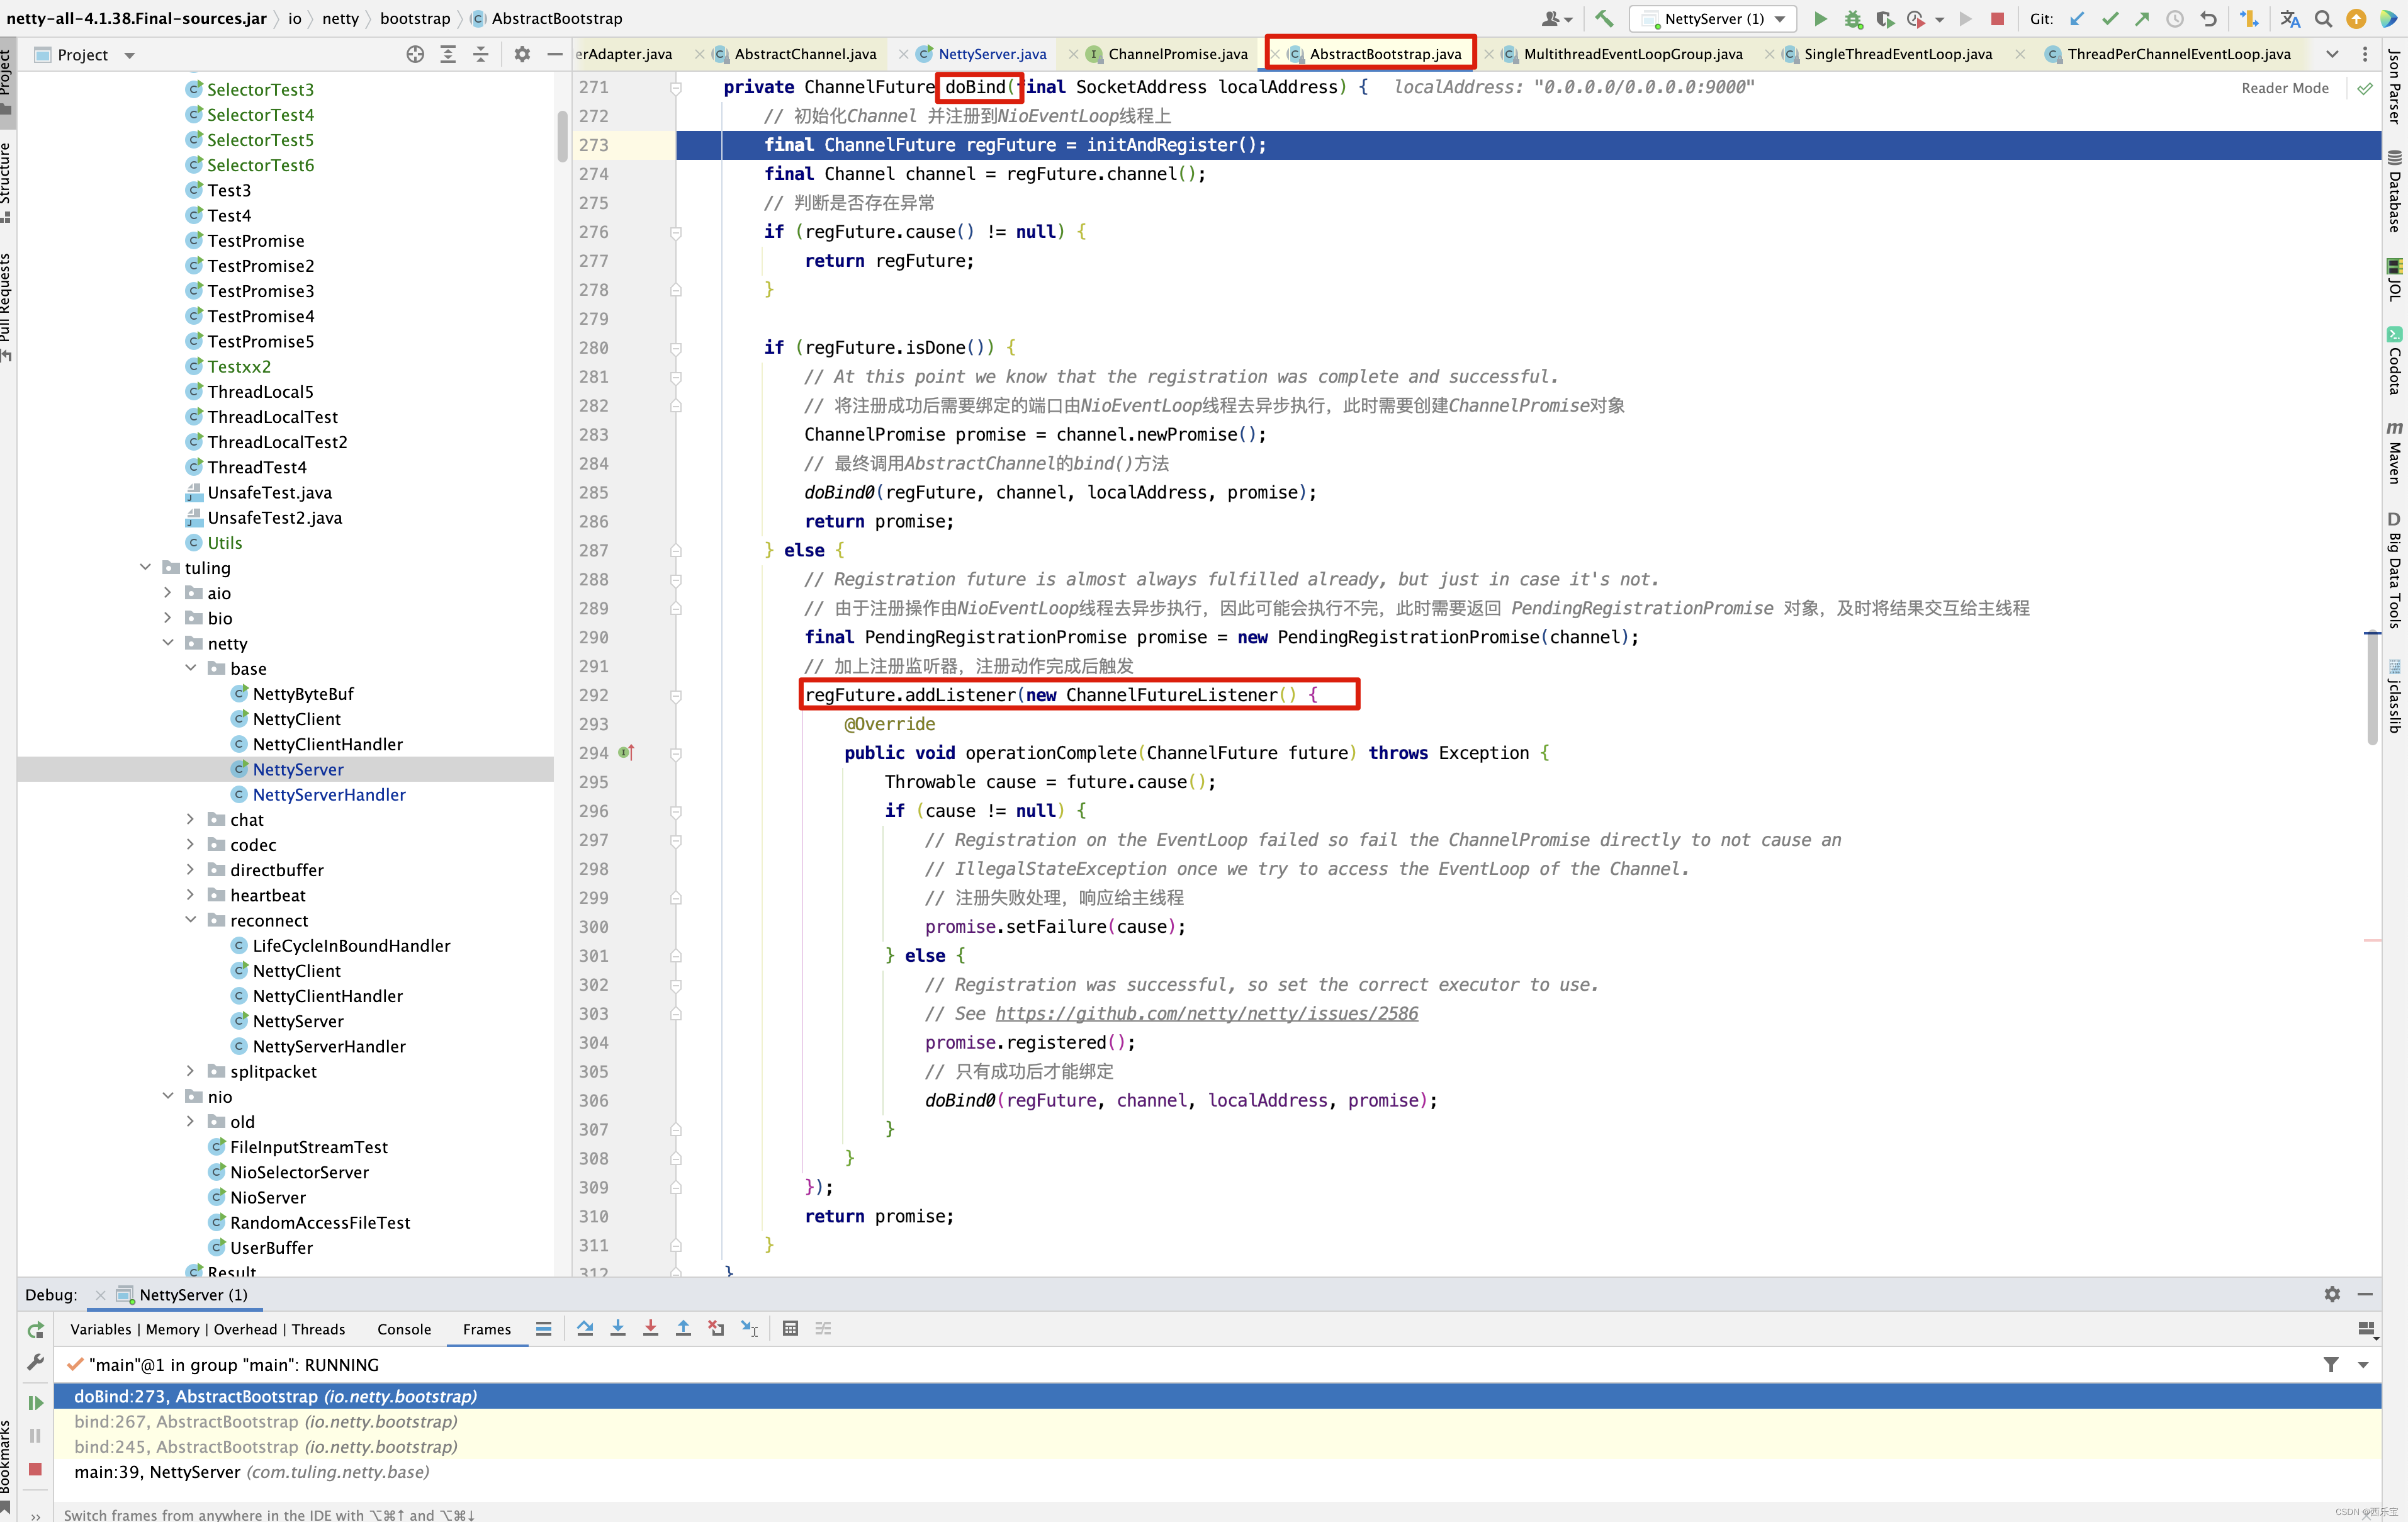Collapse the reconnect folder
This screenshot has width=2408, height=1522.
190,920
